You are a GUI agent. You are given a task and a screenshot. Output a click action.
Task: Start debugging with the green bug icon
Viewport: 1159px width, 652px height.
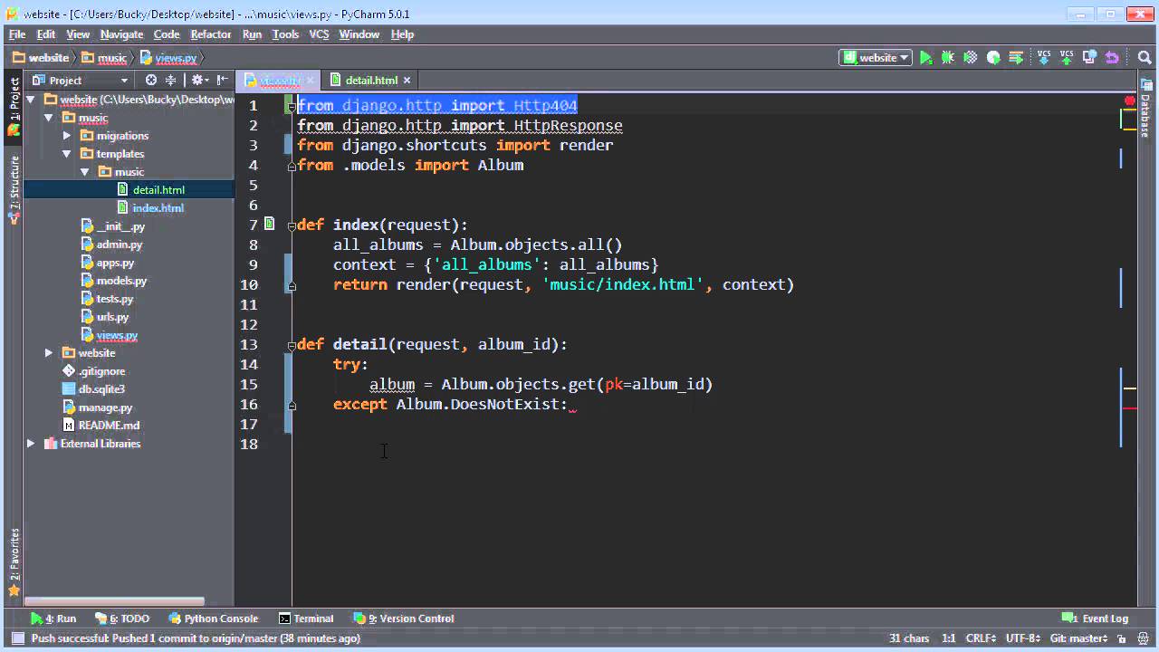coord(948,58)
